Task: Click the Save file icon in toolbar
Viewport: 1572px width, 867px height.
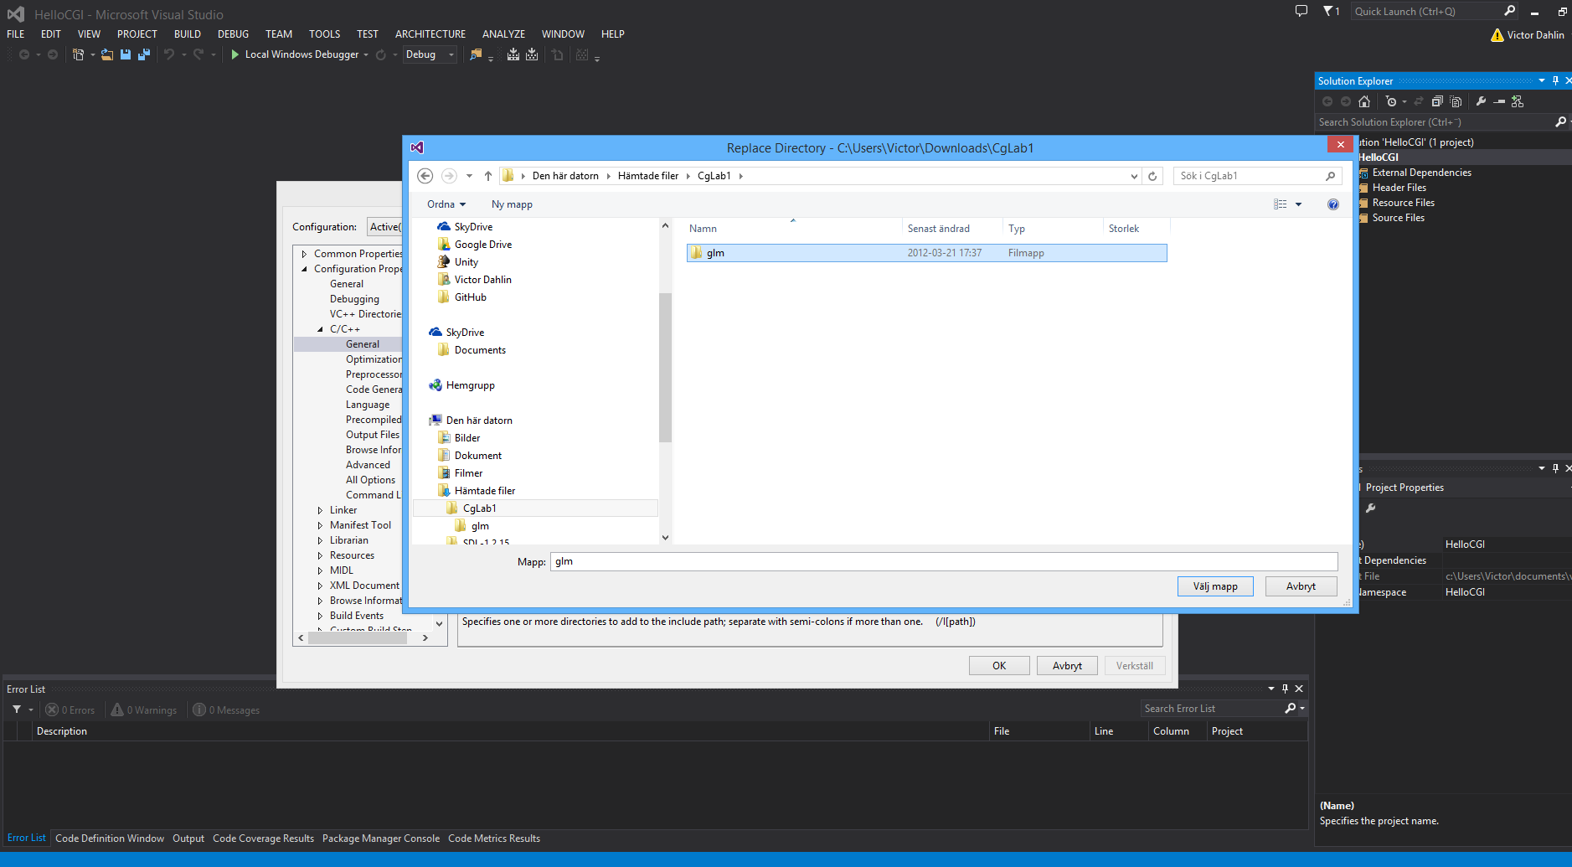Action: click(126, 54)
